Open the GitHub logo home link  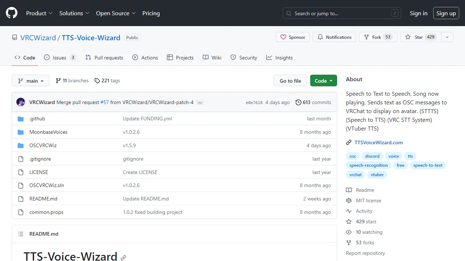click(x=12, y=13)
